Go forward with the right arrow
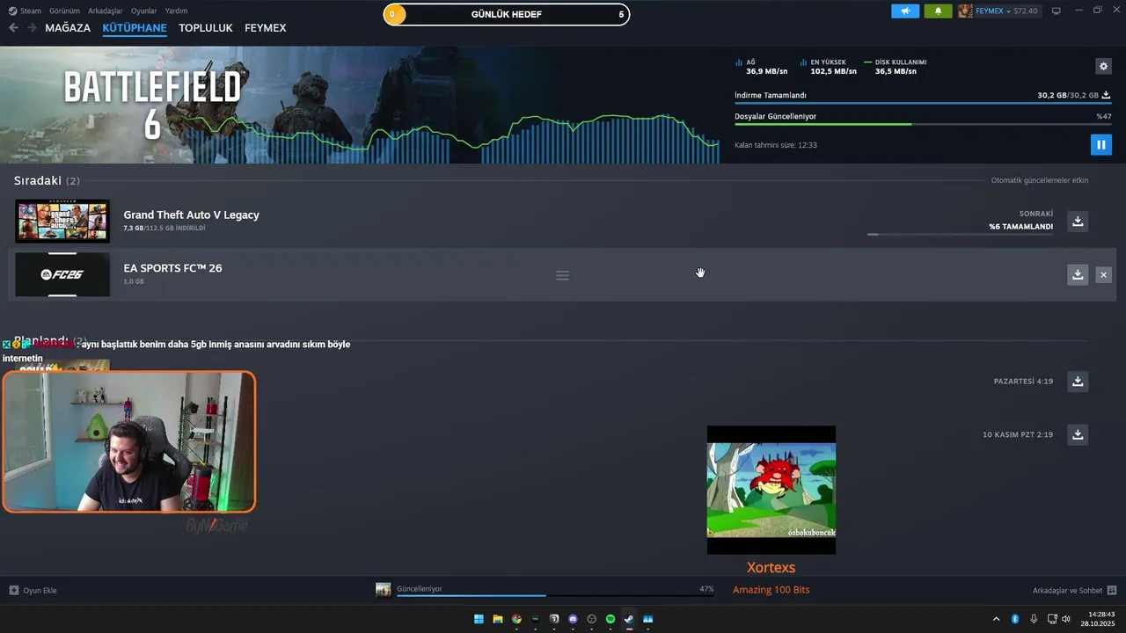 (x=32, y=28)
